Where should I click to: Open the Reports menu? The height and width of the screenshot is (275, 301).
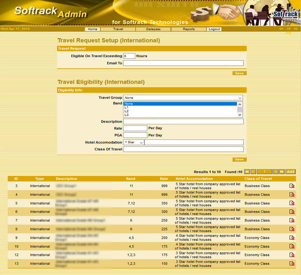click(x=189, y=29)
